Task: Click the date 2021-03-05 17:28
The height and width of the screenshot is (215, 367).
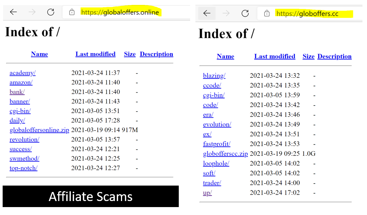Action: (x=96, y=121)
